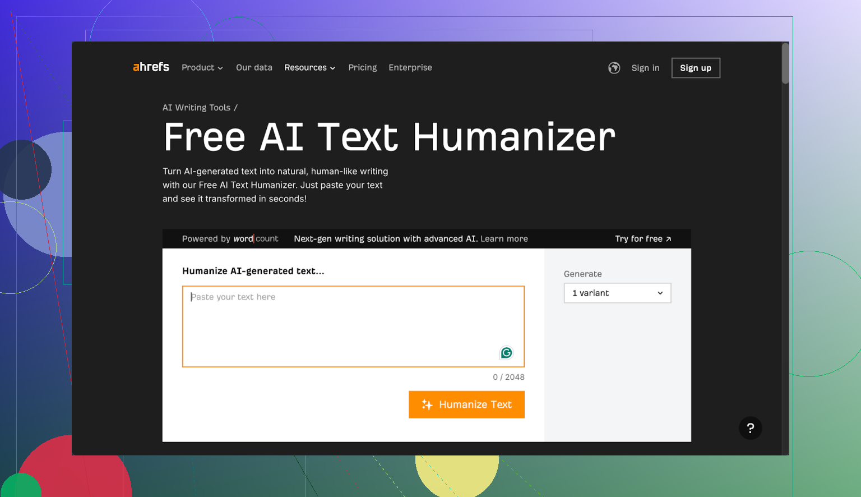This screenshot has height=497, width=861.
Task: Click the Sign in link
Action: [x=645, y=68]
